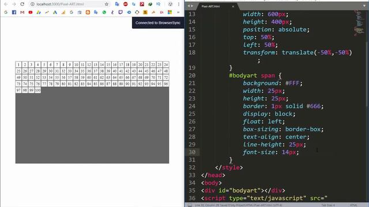Open the red AdBlock extension icon
Image resolution: width=369 pixels, height=207 pixels.
click(126, 4)
